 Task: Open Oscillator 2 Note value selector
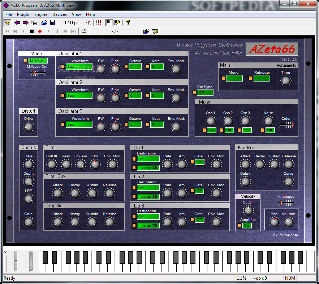157,96
